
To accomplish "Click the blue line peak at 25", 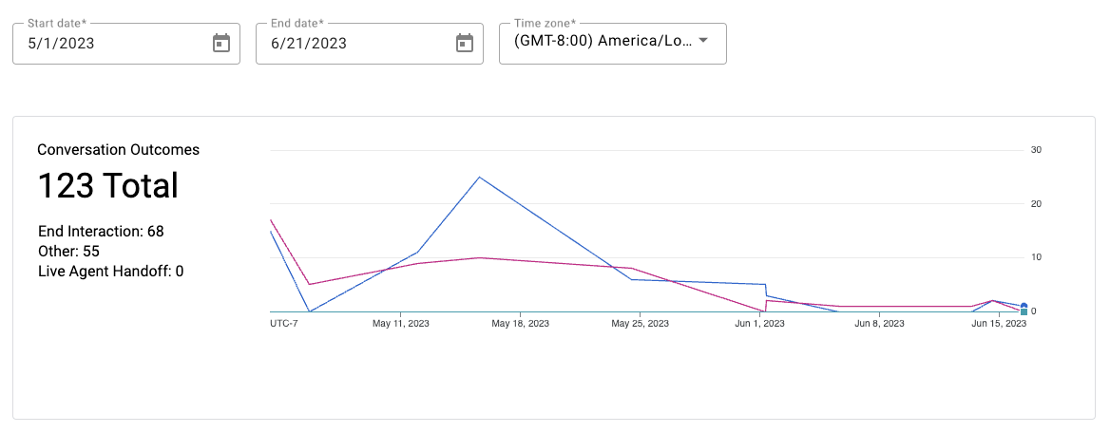I will pyautogui.click(x=480, y=178).
